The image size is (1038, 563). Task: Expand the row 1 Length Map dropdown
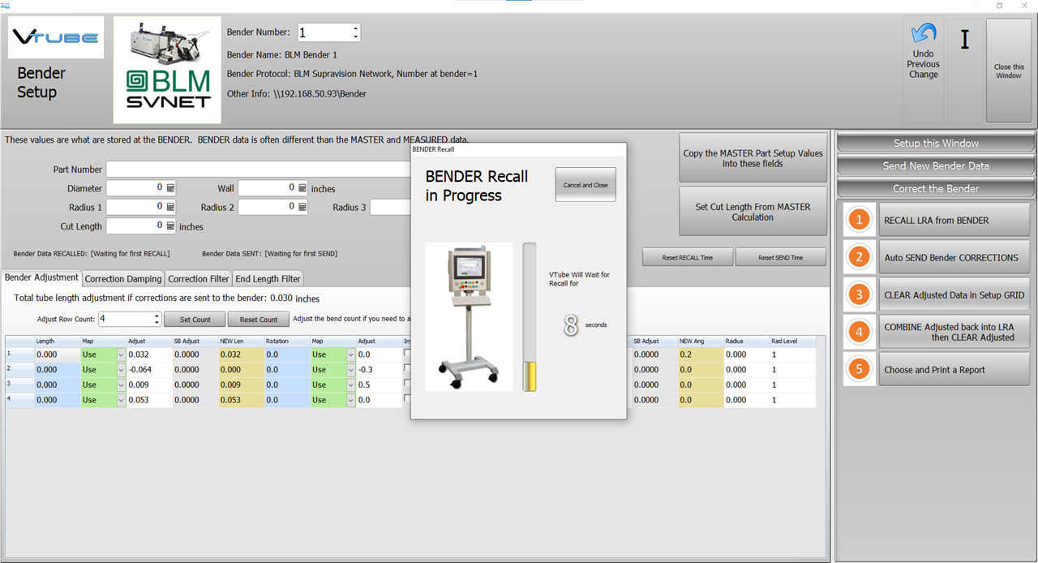121,355
